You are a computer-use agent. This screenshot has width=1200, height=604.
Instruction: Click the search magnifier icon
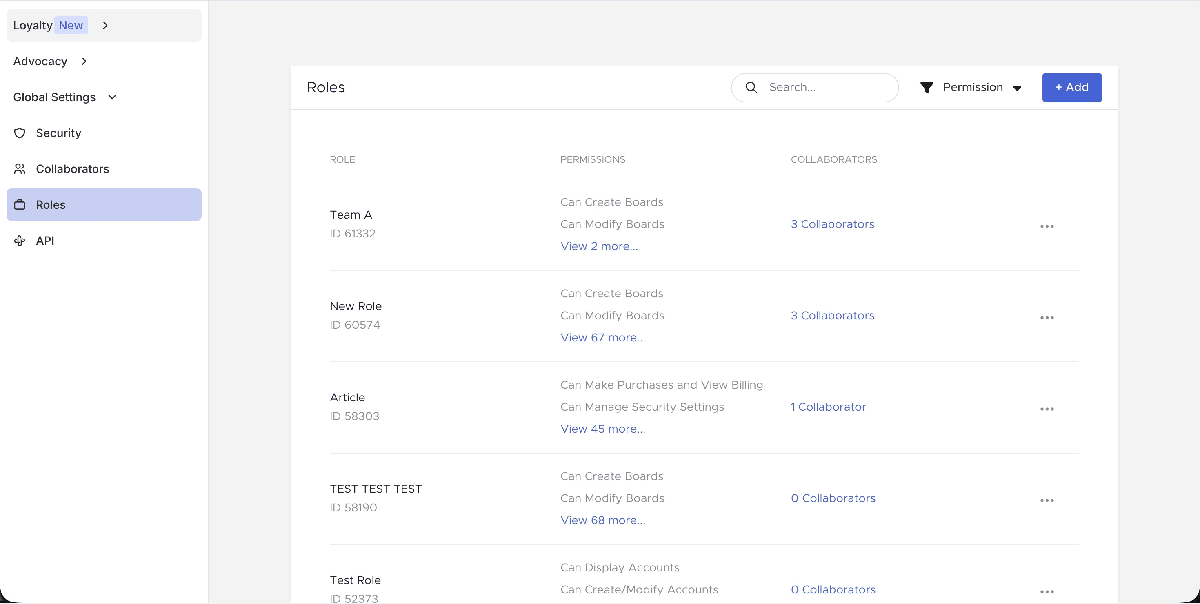tap(751, 88)
